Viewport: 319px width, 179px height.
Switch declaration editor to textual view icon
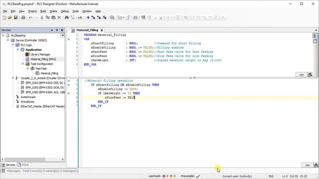[315, 36]
